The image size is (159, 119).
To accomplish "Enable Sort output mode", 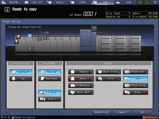I will 136,79.
